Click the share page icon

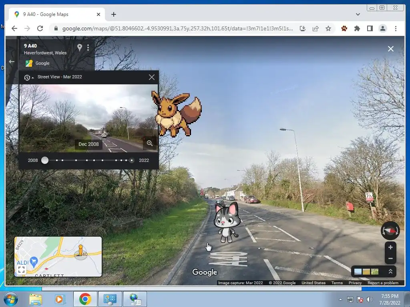point(316,28)
